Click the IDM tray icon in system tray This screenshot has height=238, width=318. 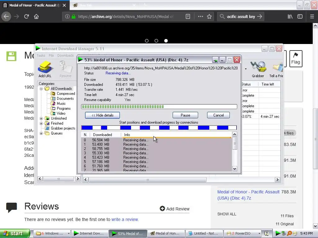point(278,233)
